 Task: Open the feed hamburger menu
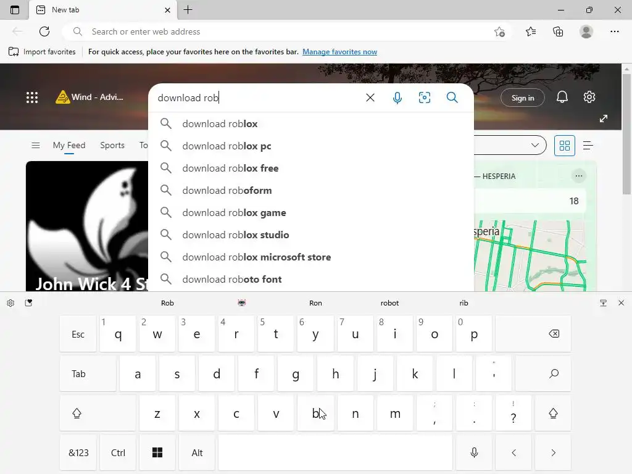(x=35, y=145)
